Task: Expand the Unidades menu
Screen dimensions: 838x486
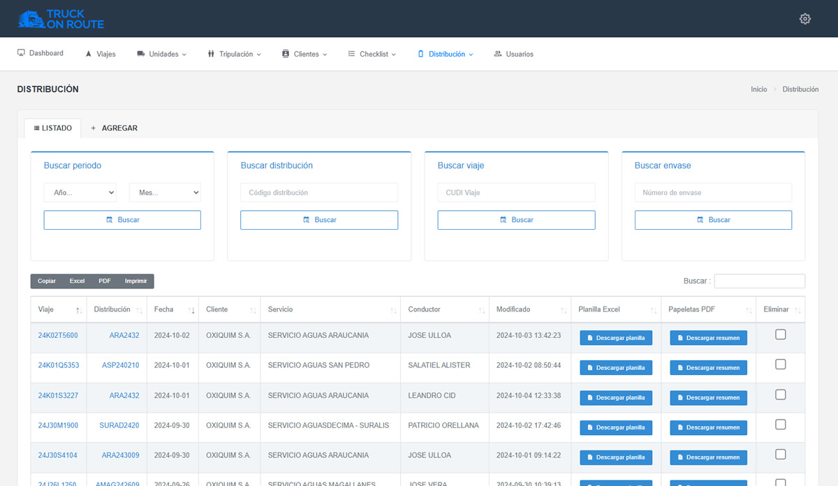Action: [x=162, y=54]
